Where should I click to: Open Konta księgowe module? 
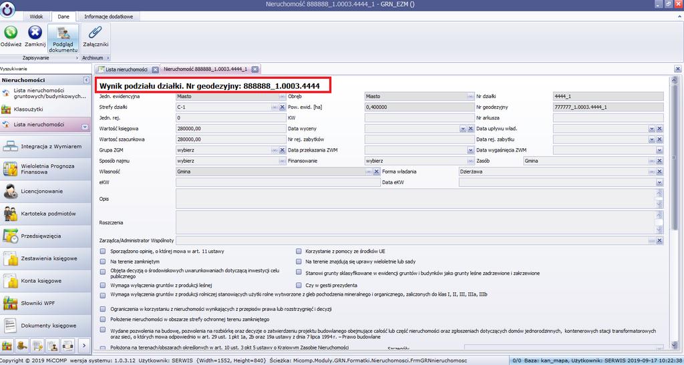click(x=45, y=281)
